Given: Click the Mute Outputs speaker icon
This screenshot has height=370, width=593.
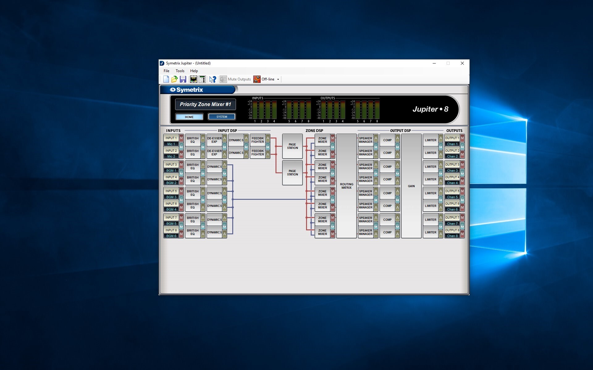Looking at the screenshot, I should pyautogui.click(x=223, y=79).
